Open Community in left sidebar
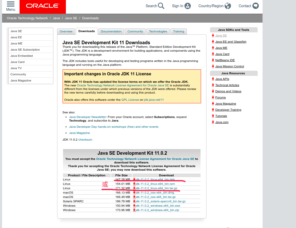 click(30, 74)
